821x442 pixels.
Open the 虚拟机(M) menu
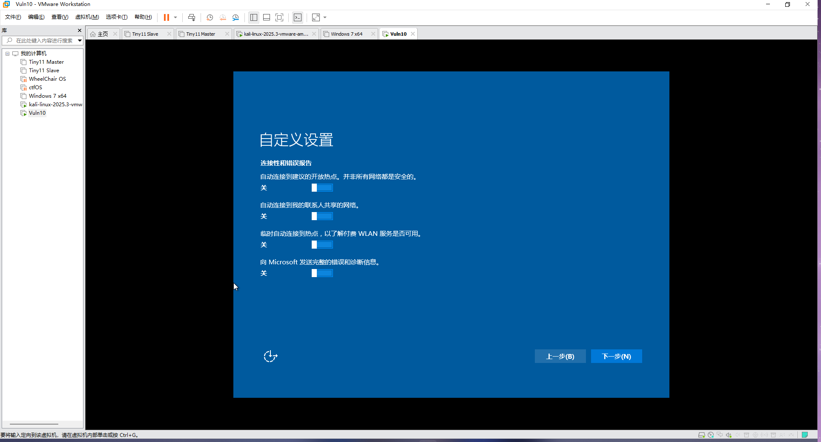click(87, 17)
